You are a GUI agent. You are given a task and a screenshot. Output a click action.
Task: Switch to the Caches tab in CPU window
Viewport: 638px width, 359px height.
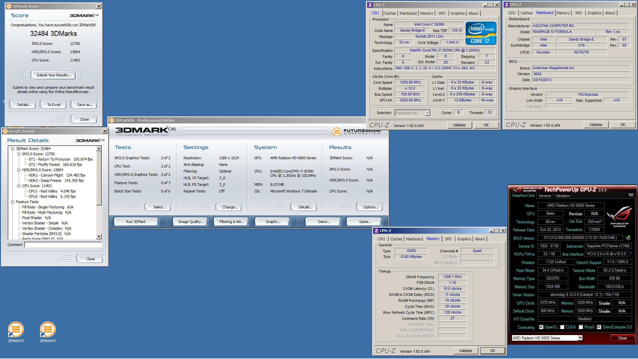390,13
